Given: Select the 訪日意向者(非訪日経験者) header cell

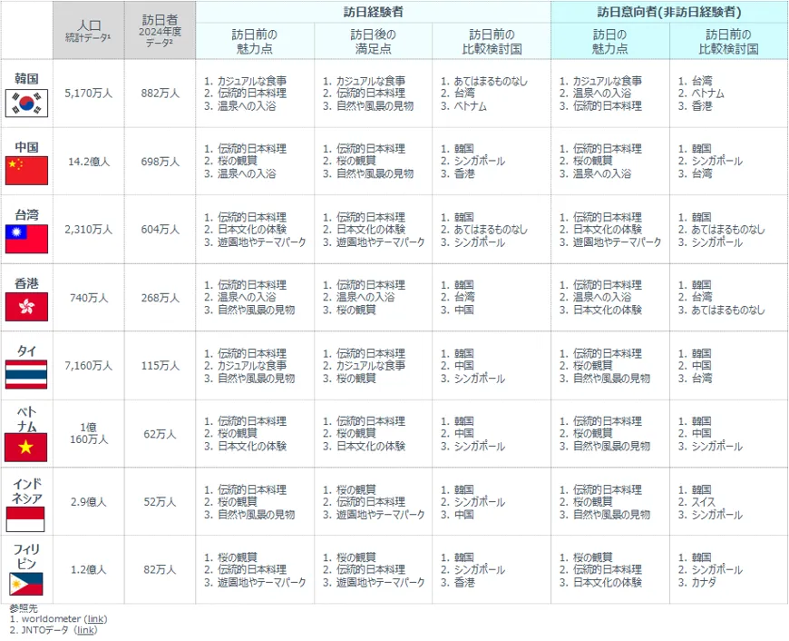Looking at the screenshot, I should [668, 12].
